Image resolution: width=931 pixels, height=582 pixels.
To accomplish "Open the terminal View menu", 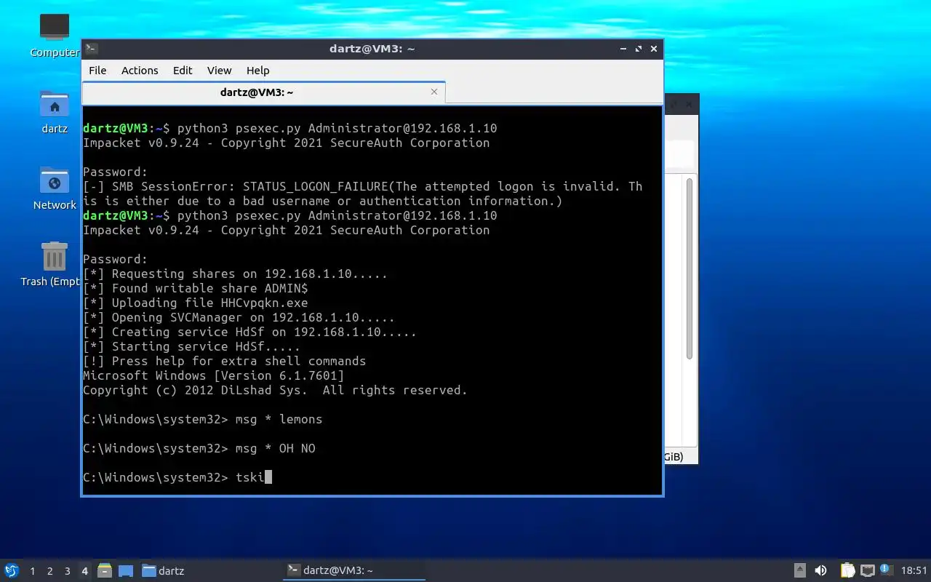I will [x=219, y=71].
